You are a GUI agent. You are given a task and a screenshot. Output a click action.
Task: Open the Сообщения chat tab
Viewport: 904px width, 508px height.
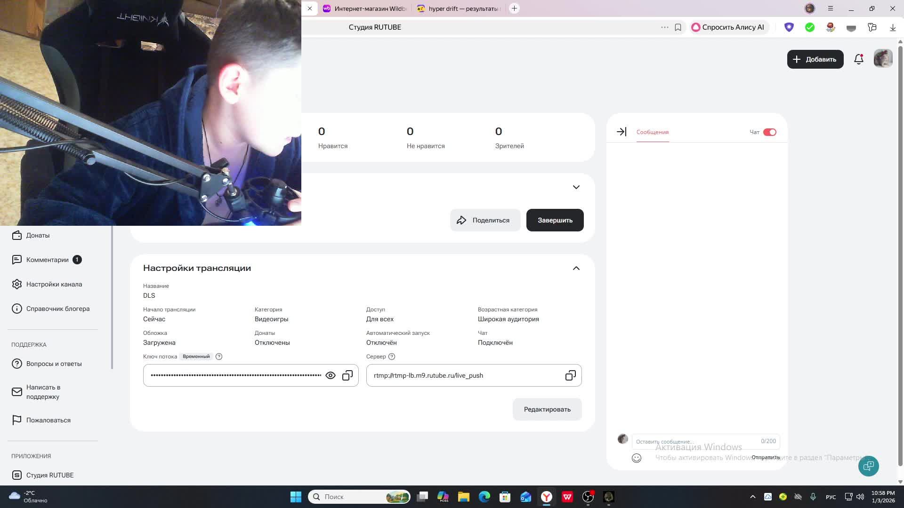652,132
